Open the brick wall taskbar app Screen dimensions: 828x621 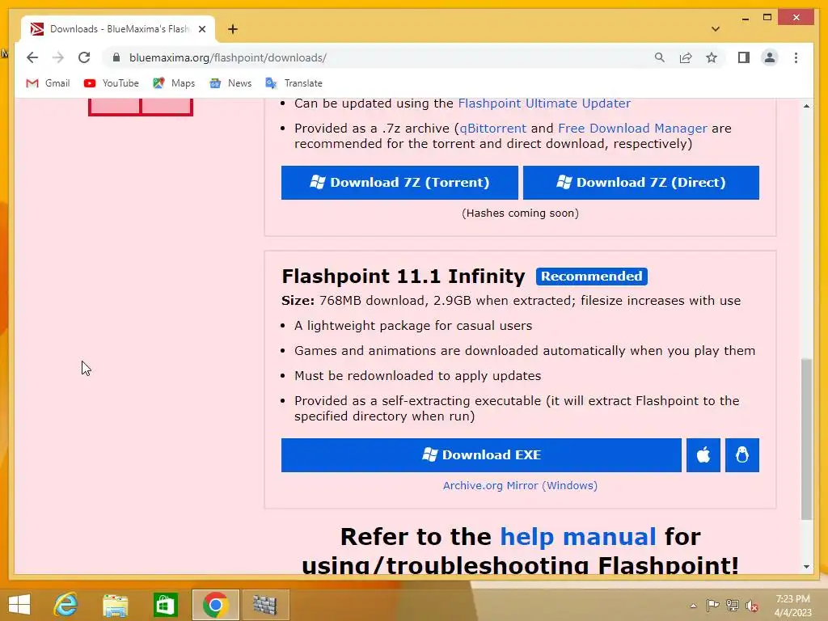pyautogui.click(x=265, y=605)
